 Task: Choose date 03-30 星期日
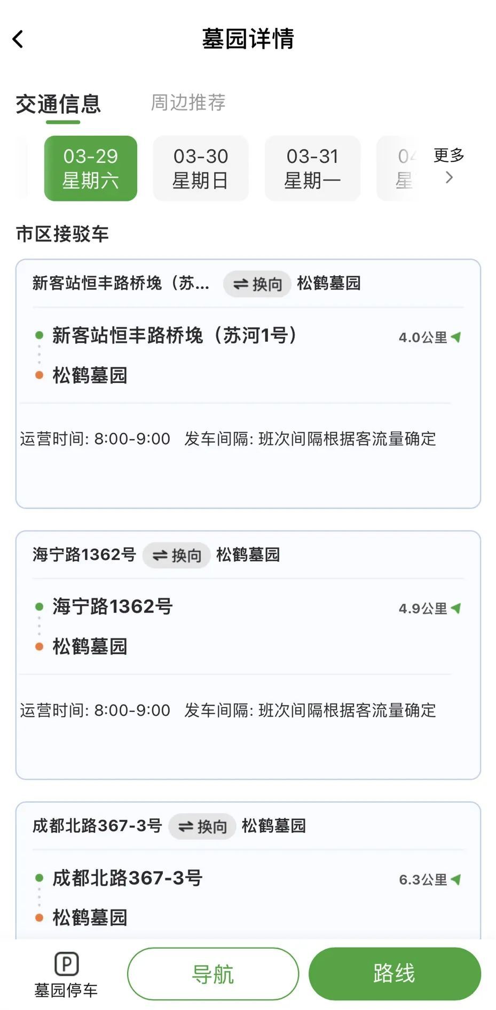point(201,168)
